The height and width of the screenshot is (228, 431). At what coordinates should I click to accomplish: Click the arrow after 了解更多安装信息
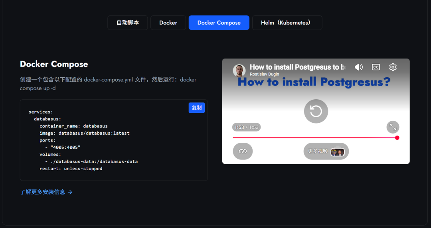click(70, 192)
